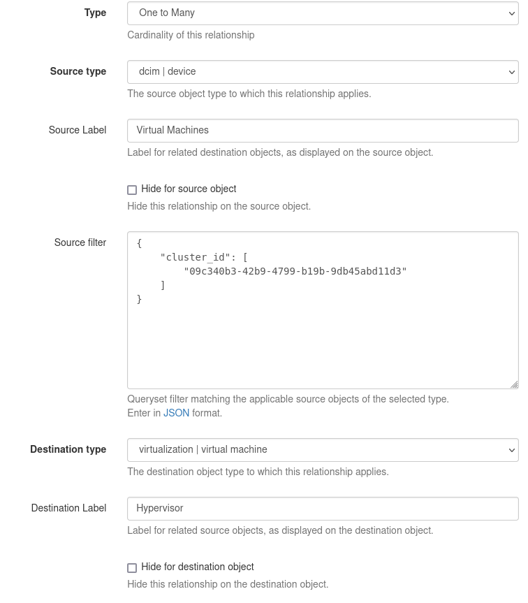Viewport: 528px width, 603px height.
Task: Click the Source filter textarea resize handle
Action: (513, 384)
